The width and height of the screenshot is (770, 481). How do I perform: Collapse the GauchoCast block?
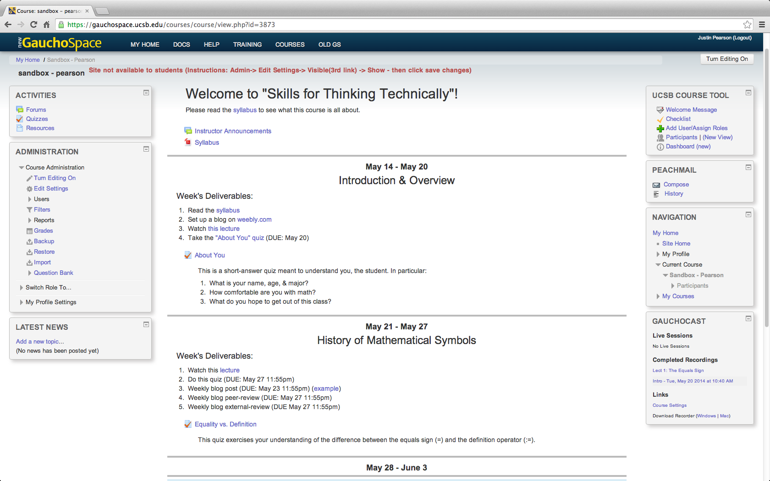[x=748, y=318]
